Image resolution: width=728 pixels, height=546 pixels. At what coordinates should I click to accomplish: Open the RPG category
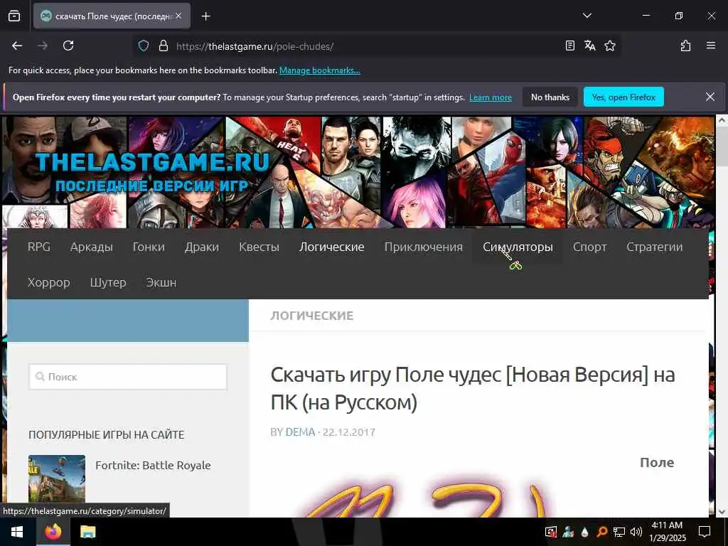point(39,247)
